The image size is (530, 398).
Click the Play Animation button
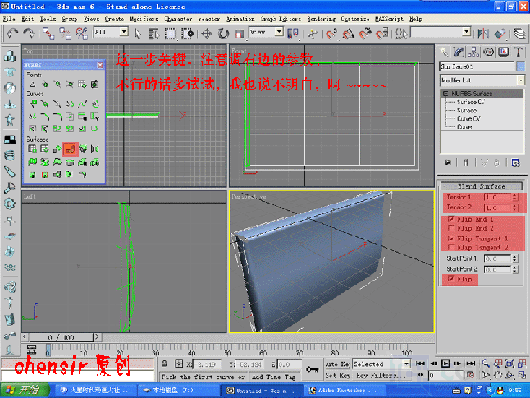coord(445,364)
